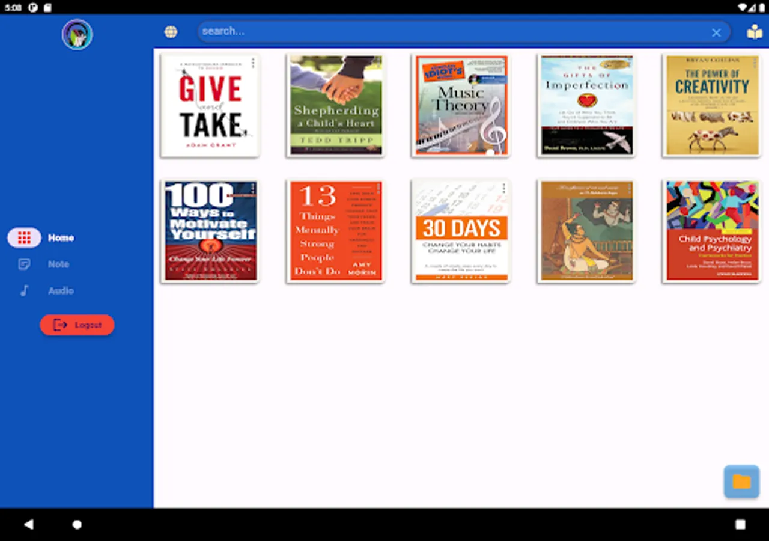Open Shepherding a Child's Heart book

click(x=336, y=106)
